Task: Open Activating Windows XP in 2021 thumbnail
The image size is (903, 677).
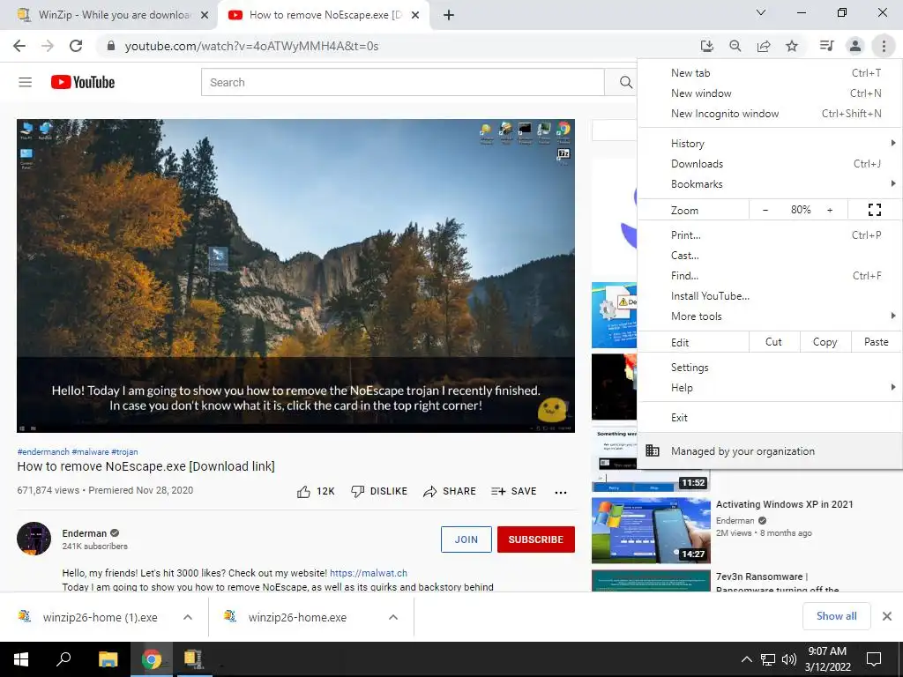Action: [x=651, y=530]
